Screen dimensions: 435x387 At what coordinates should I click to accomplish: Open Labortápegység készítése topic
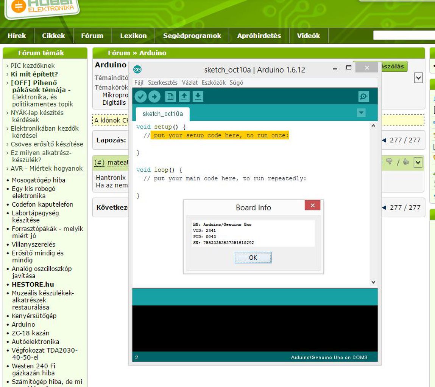(35, 217)
